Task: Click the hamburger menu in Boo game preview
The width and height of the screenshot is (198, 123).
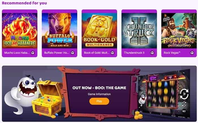Action: point(139,78)
